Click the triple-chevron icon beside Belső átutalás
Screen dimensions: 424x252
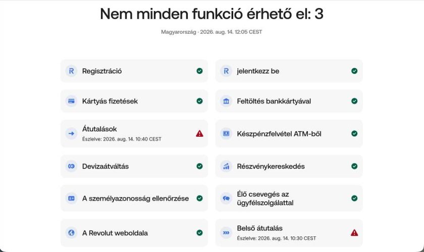pyautogui.click(x=226, y=232)
